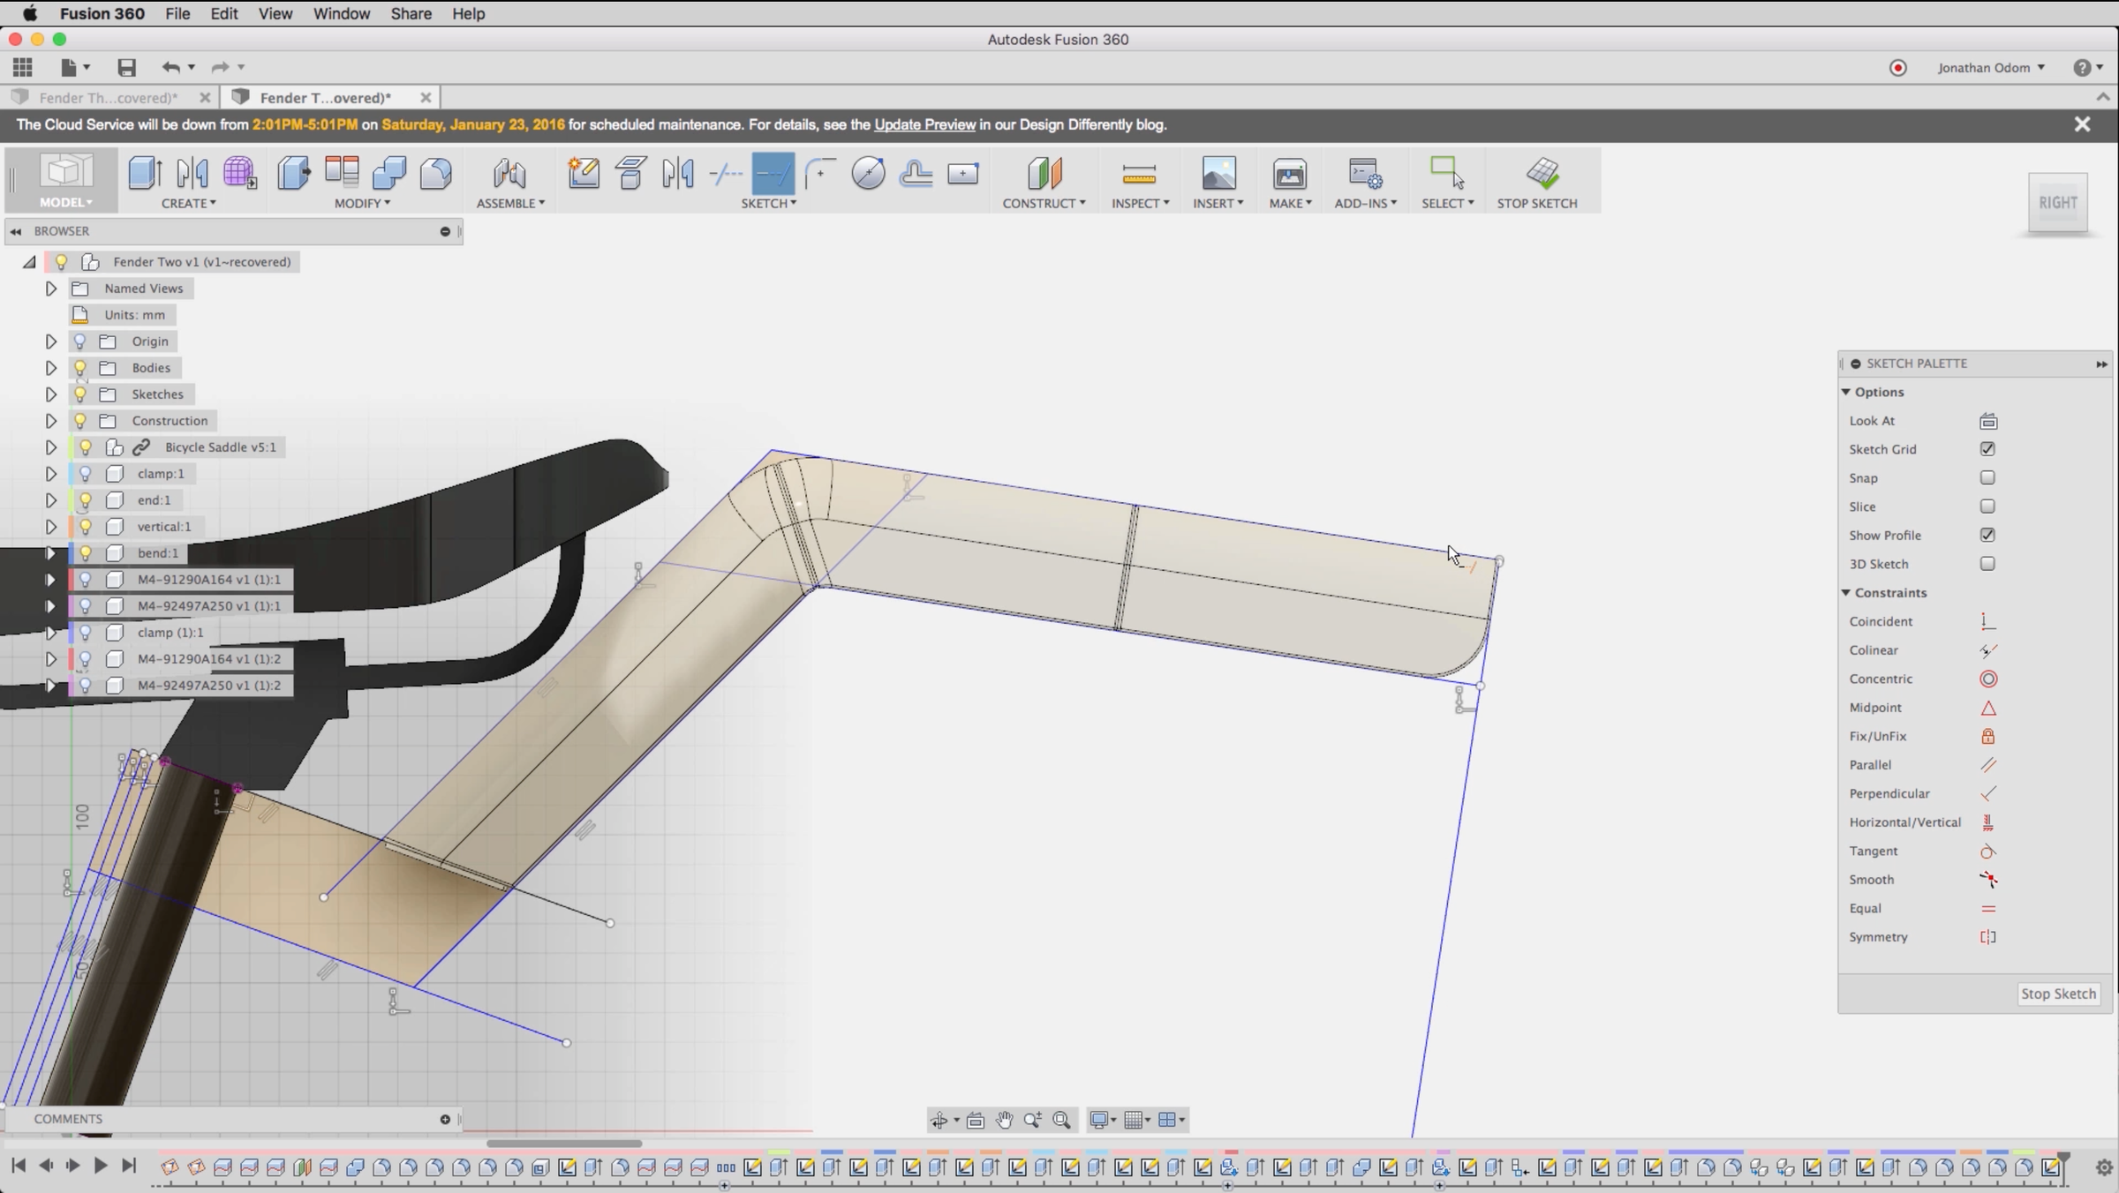Click the Data Panel grid icon
The height and width of the screenshot is (1193, 2119).
pyautogui.click(x=23, y=68)
